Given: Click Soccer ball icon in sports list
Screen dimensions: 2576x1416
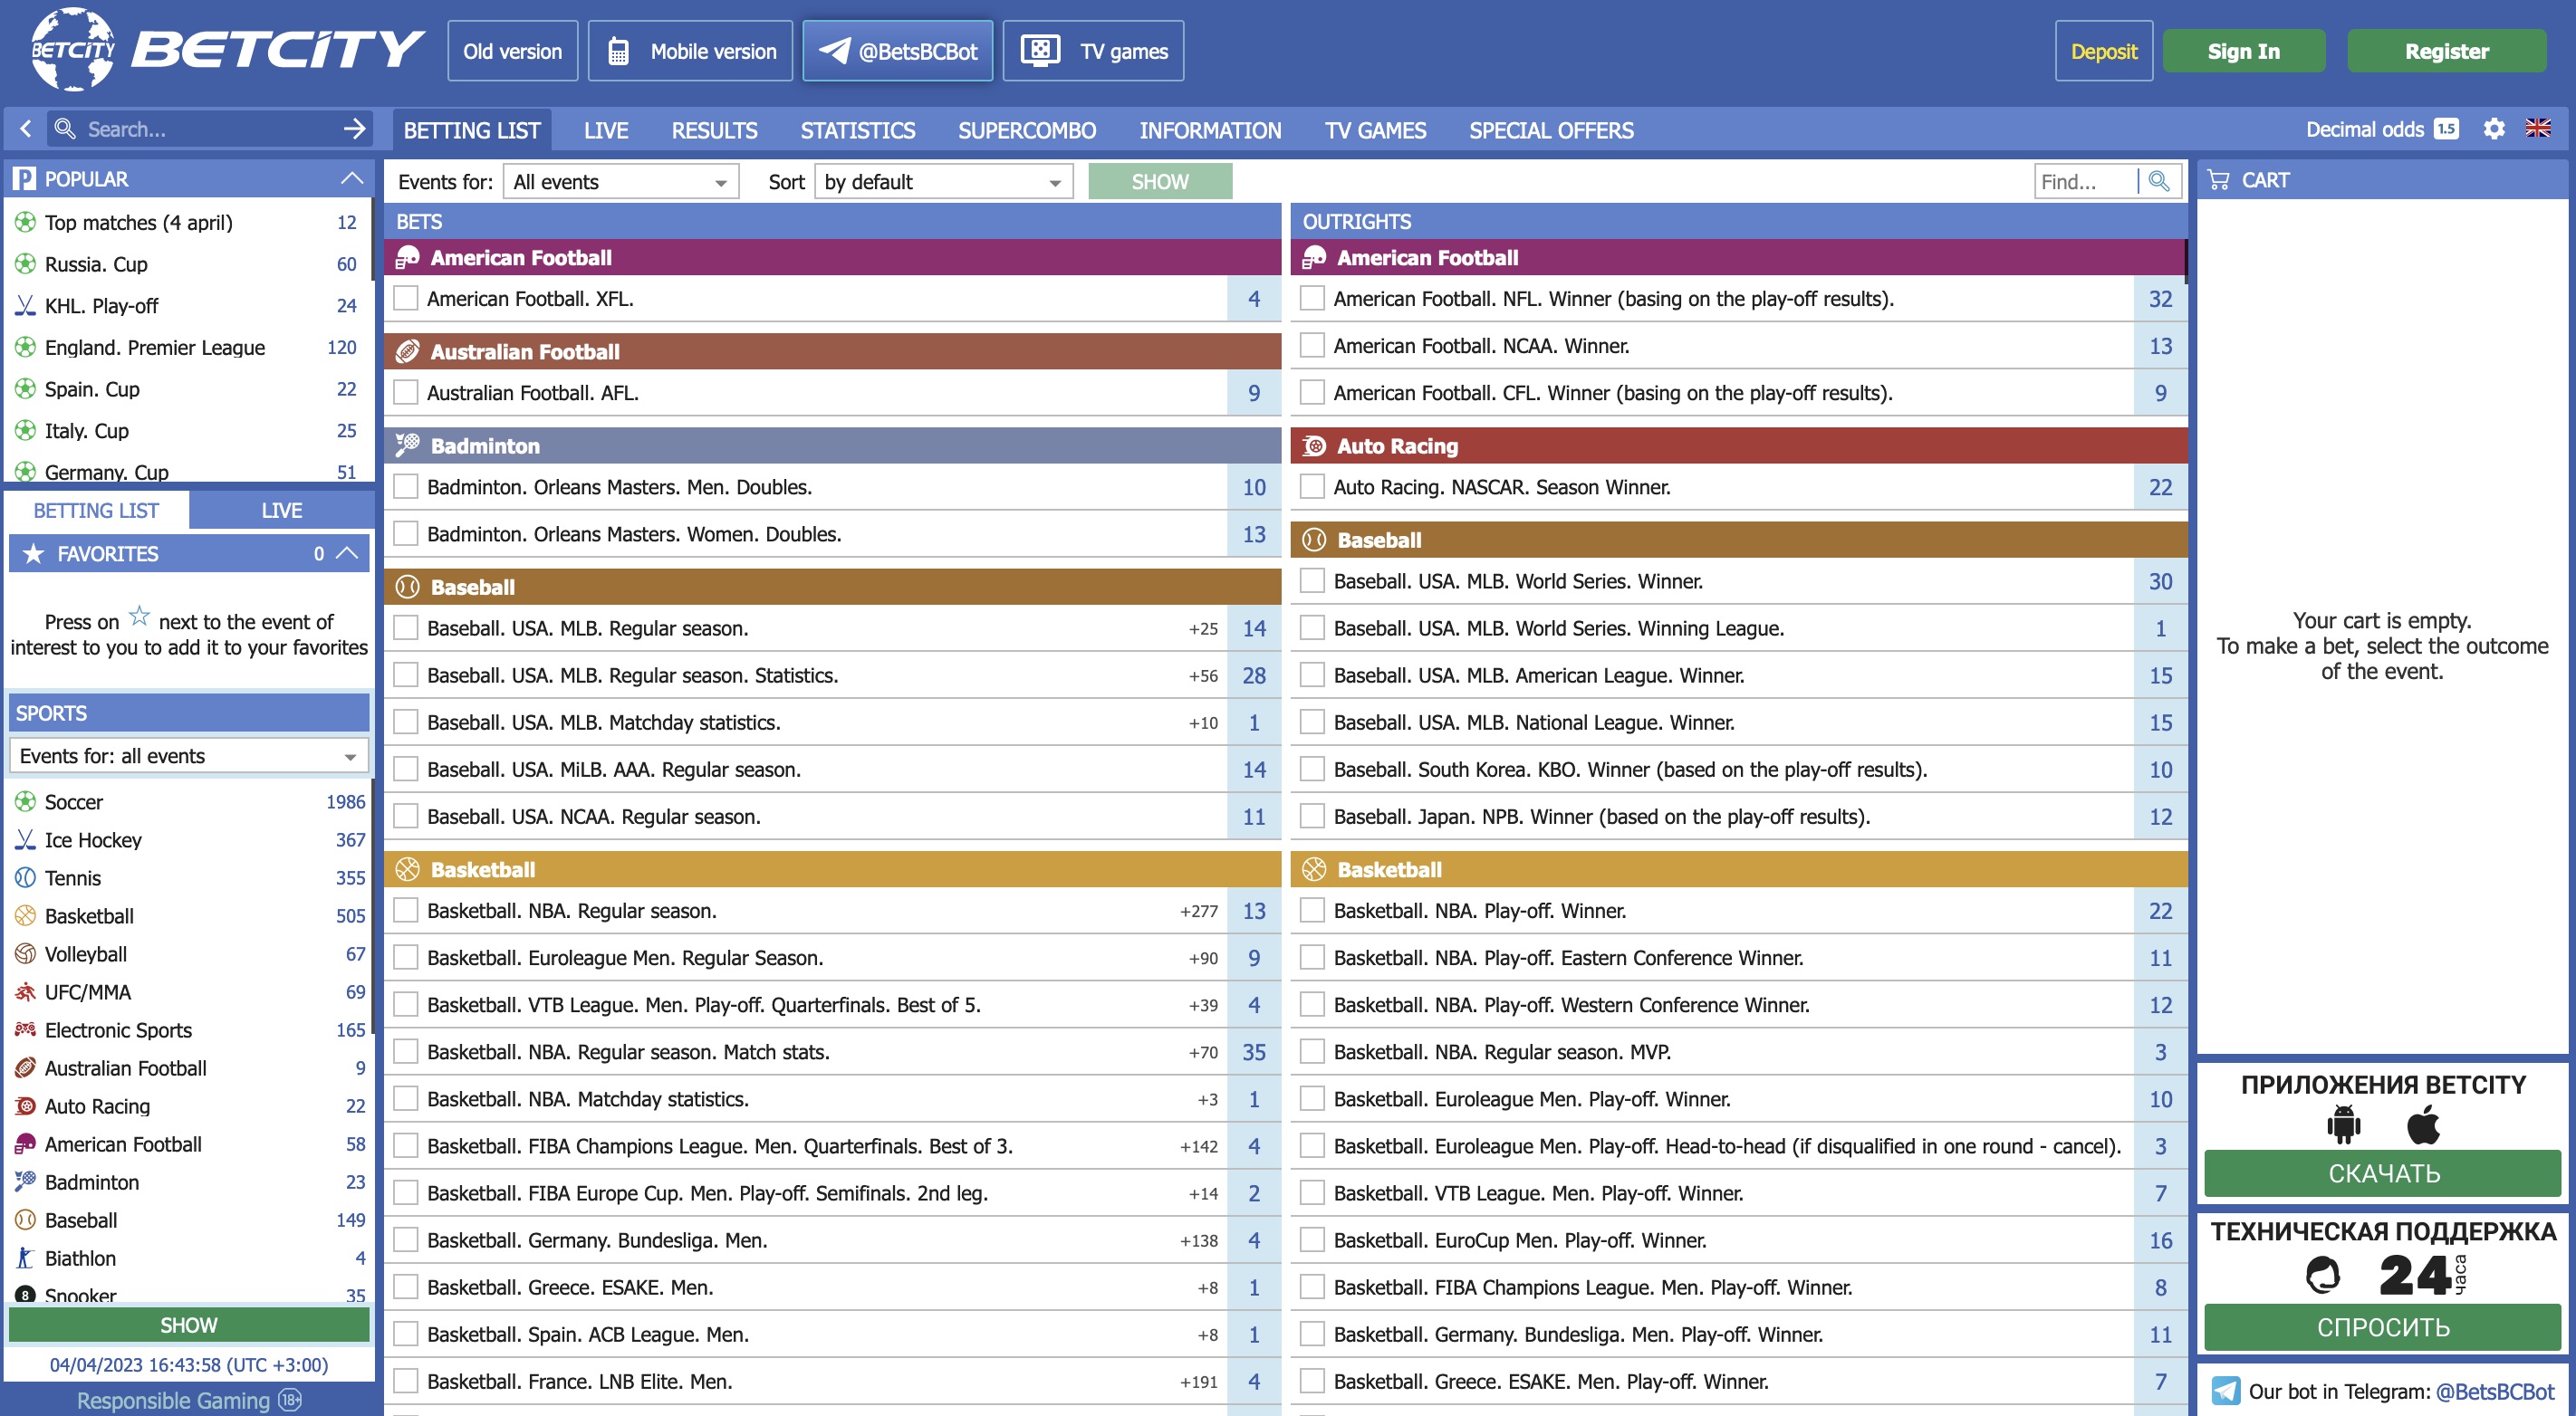Looking at the screenshot, I should click(25, 801).
